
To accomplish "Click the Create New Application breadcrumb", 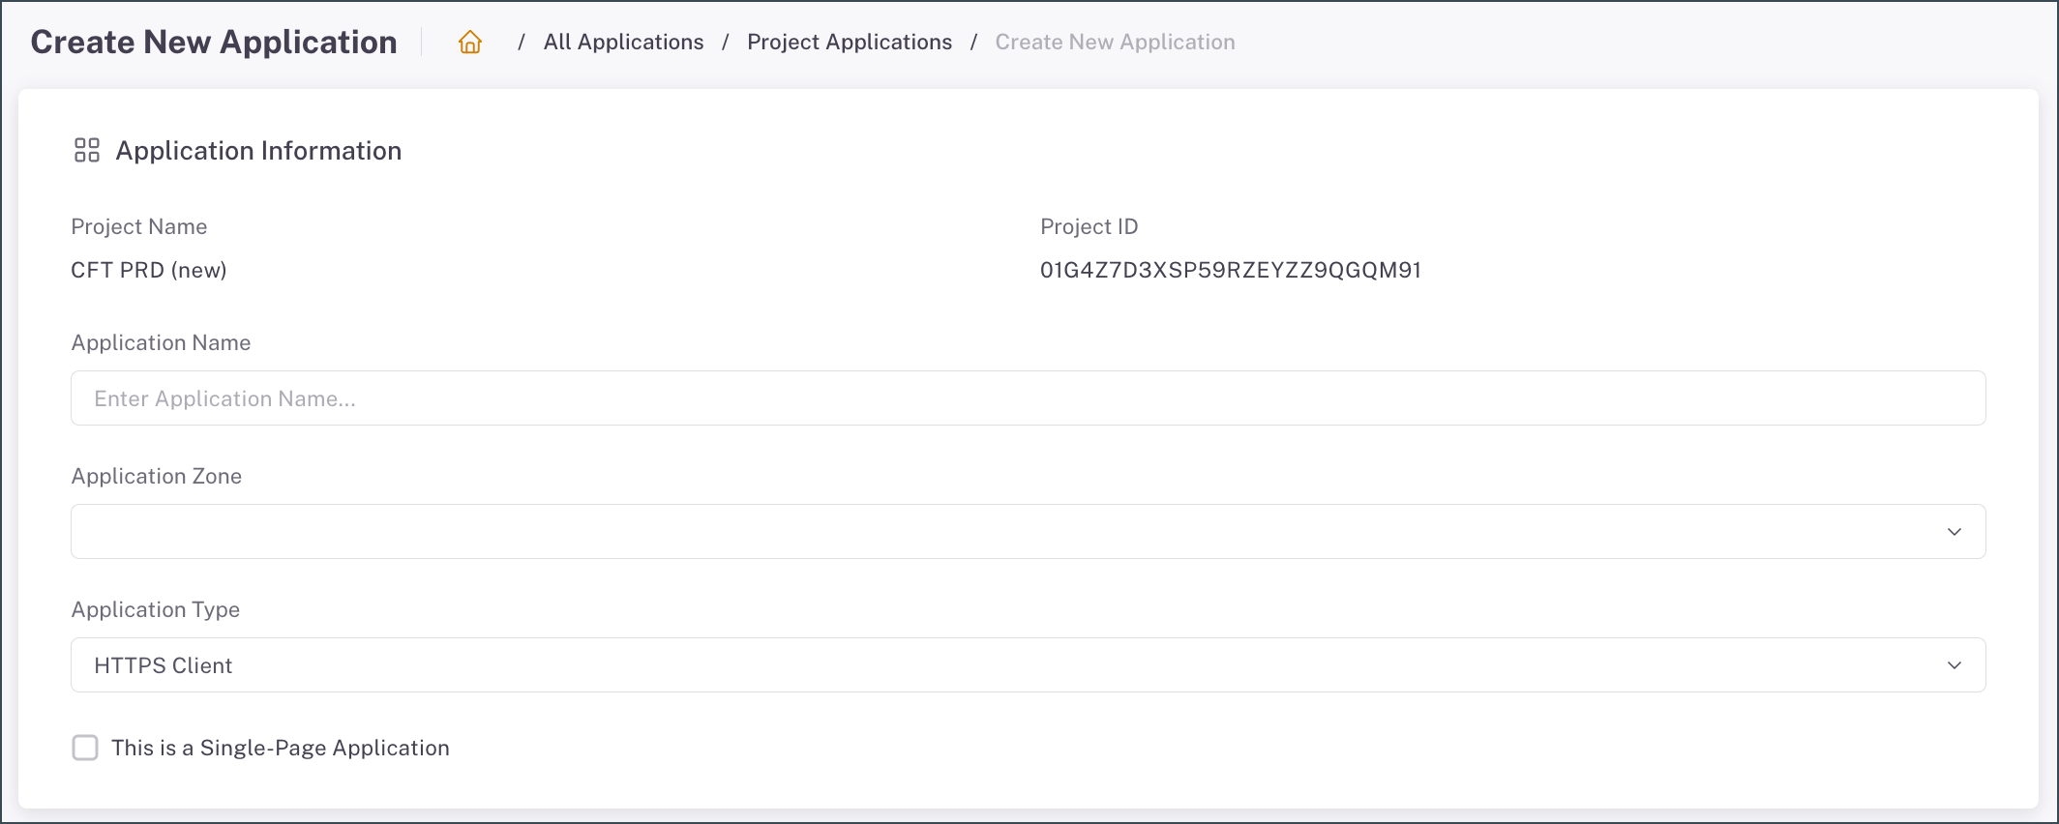I will click(1115, 42).
